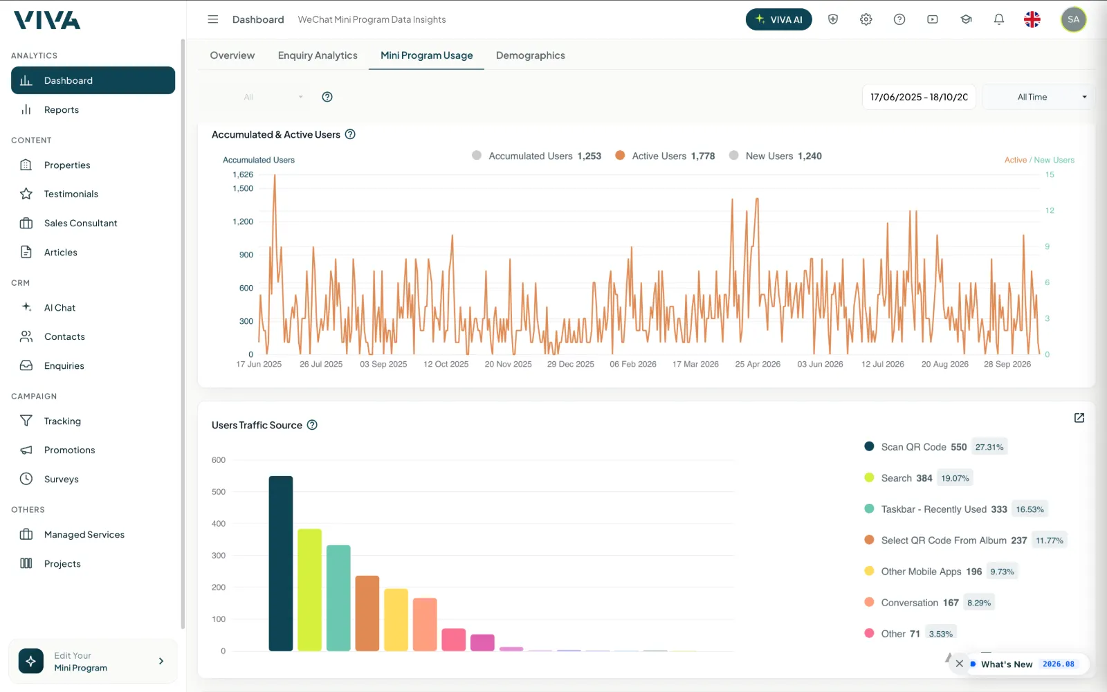Viewport: 1107px width, 692px height.
Task: Open the SA user avatar menu
Action: click(x=1074, y=19)
